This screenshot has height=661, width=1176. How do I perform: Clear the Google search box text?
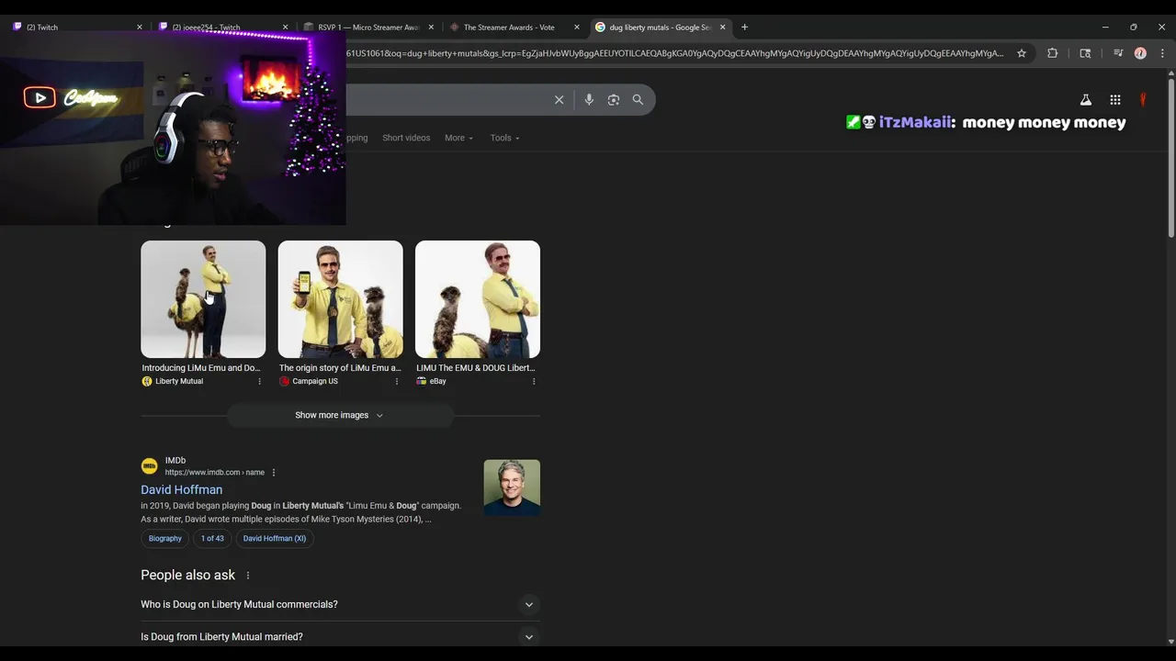pyautogui.click(x=559, y=100)
